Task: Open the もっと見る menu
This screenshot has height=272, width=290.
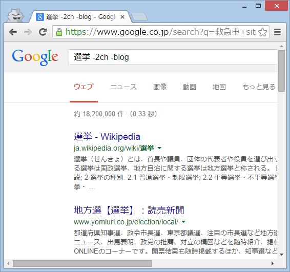Action: [259, 87]
